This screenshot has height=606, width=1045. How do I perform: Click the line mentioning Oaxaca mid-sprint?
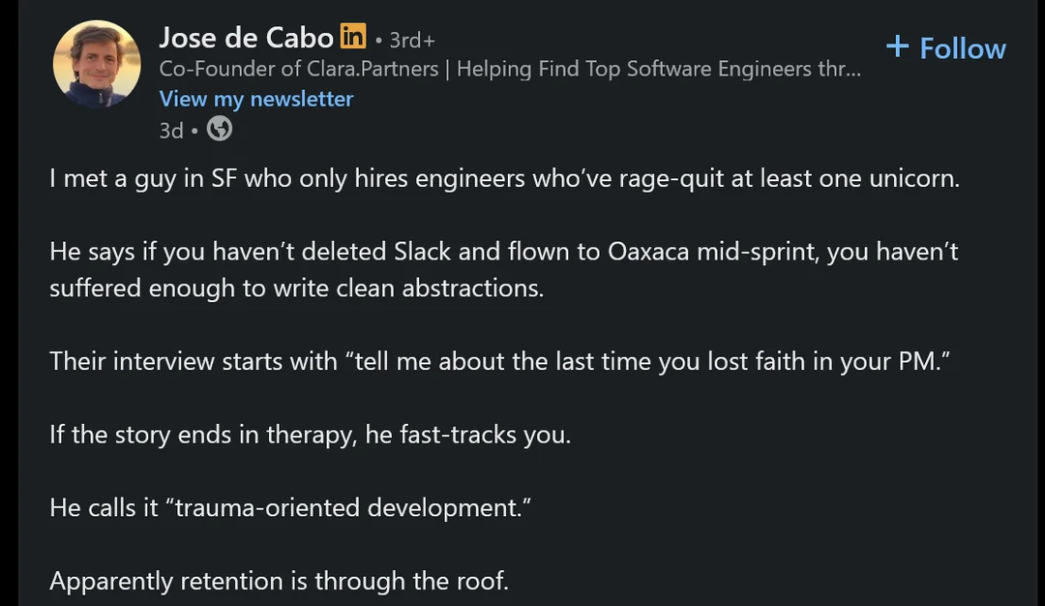(504, 252)
